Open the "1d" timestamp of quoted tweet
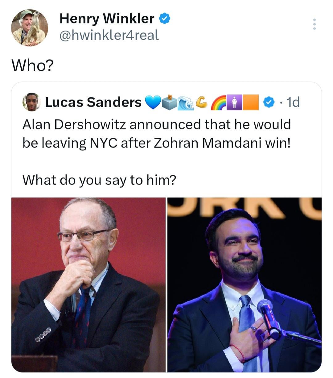The image size is (333, 378). click(293, 102)
